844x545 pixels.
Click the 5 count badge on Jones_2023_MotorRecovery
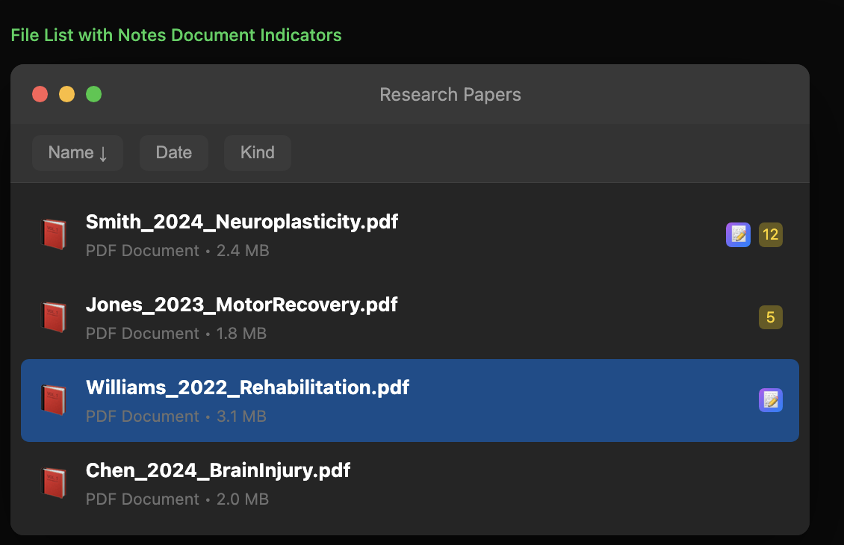click(770, 317)
